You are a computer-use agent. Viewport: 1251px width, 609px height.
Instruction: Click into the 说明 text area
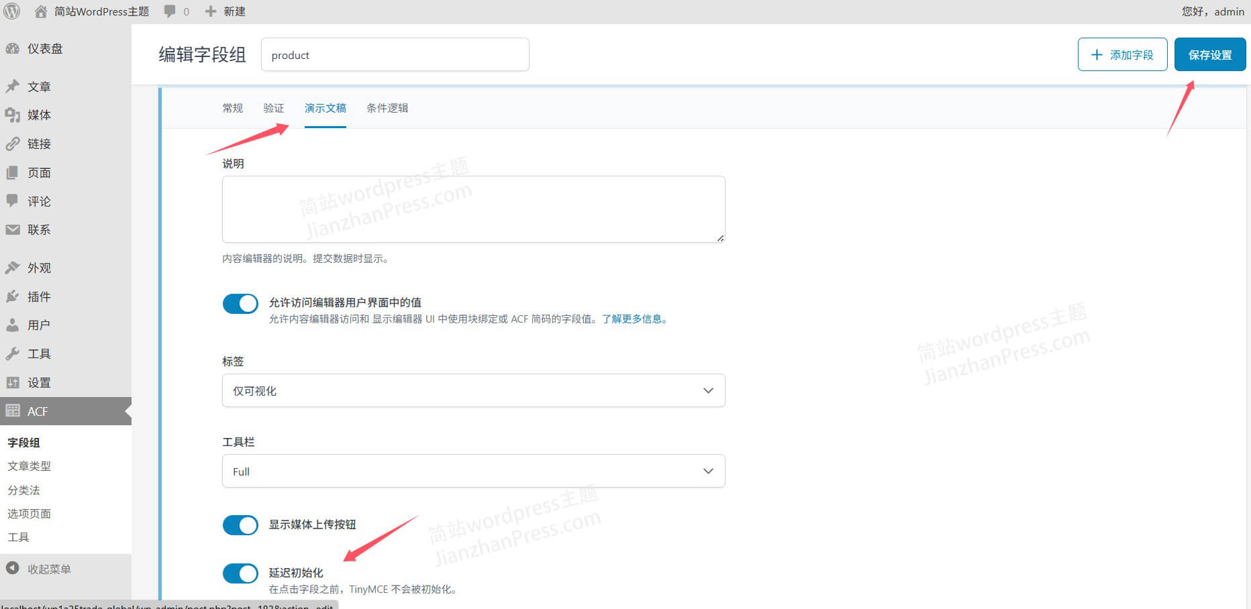tap(473, 209)
